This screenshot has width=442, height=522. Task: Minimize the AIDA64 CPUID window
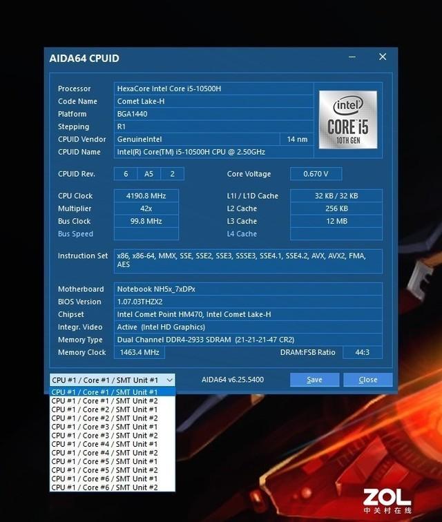tap(352, 57)
